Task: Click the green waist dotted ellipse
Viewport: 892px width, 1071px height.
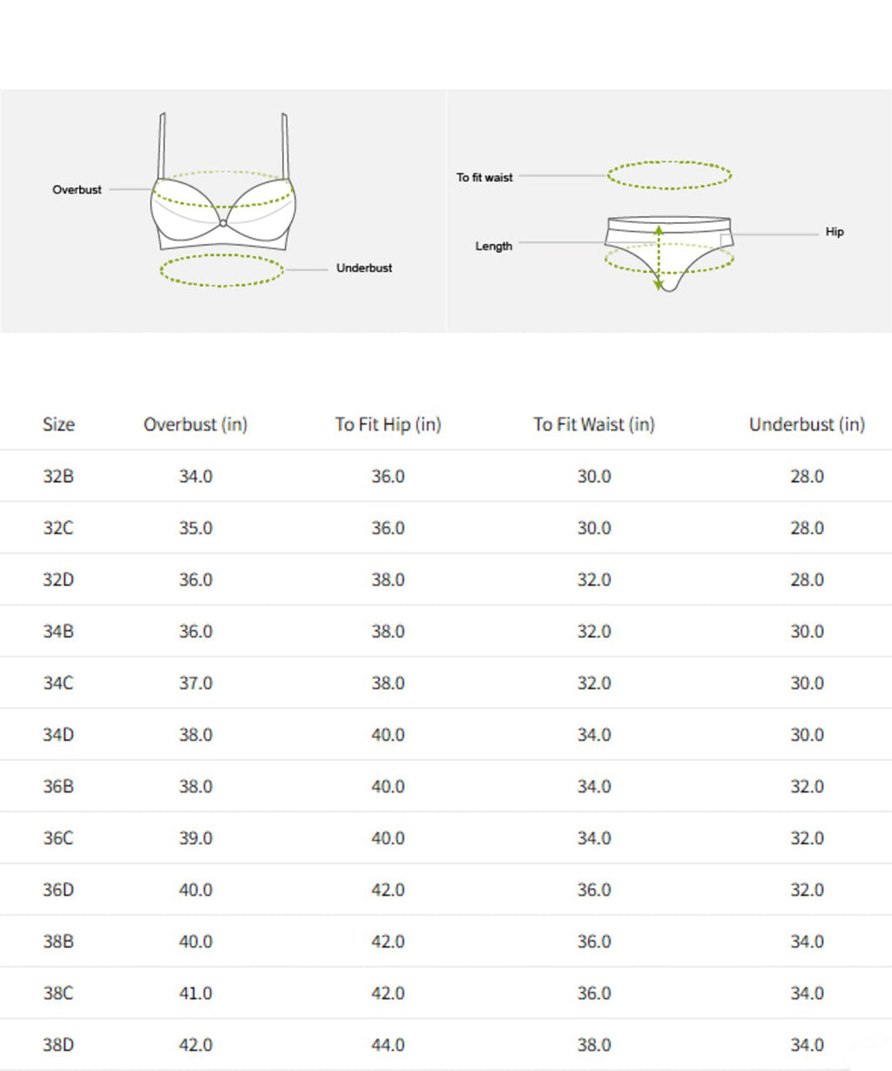Action: [x=669, y=163]
